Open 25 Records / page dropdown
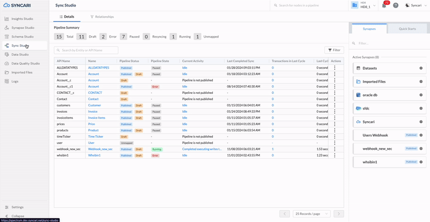Image resolution: width=430 pixels, height=222 pixels. (x=312, y=214)
